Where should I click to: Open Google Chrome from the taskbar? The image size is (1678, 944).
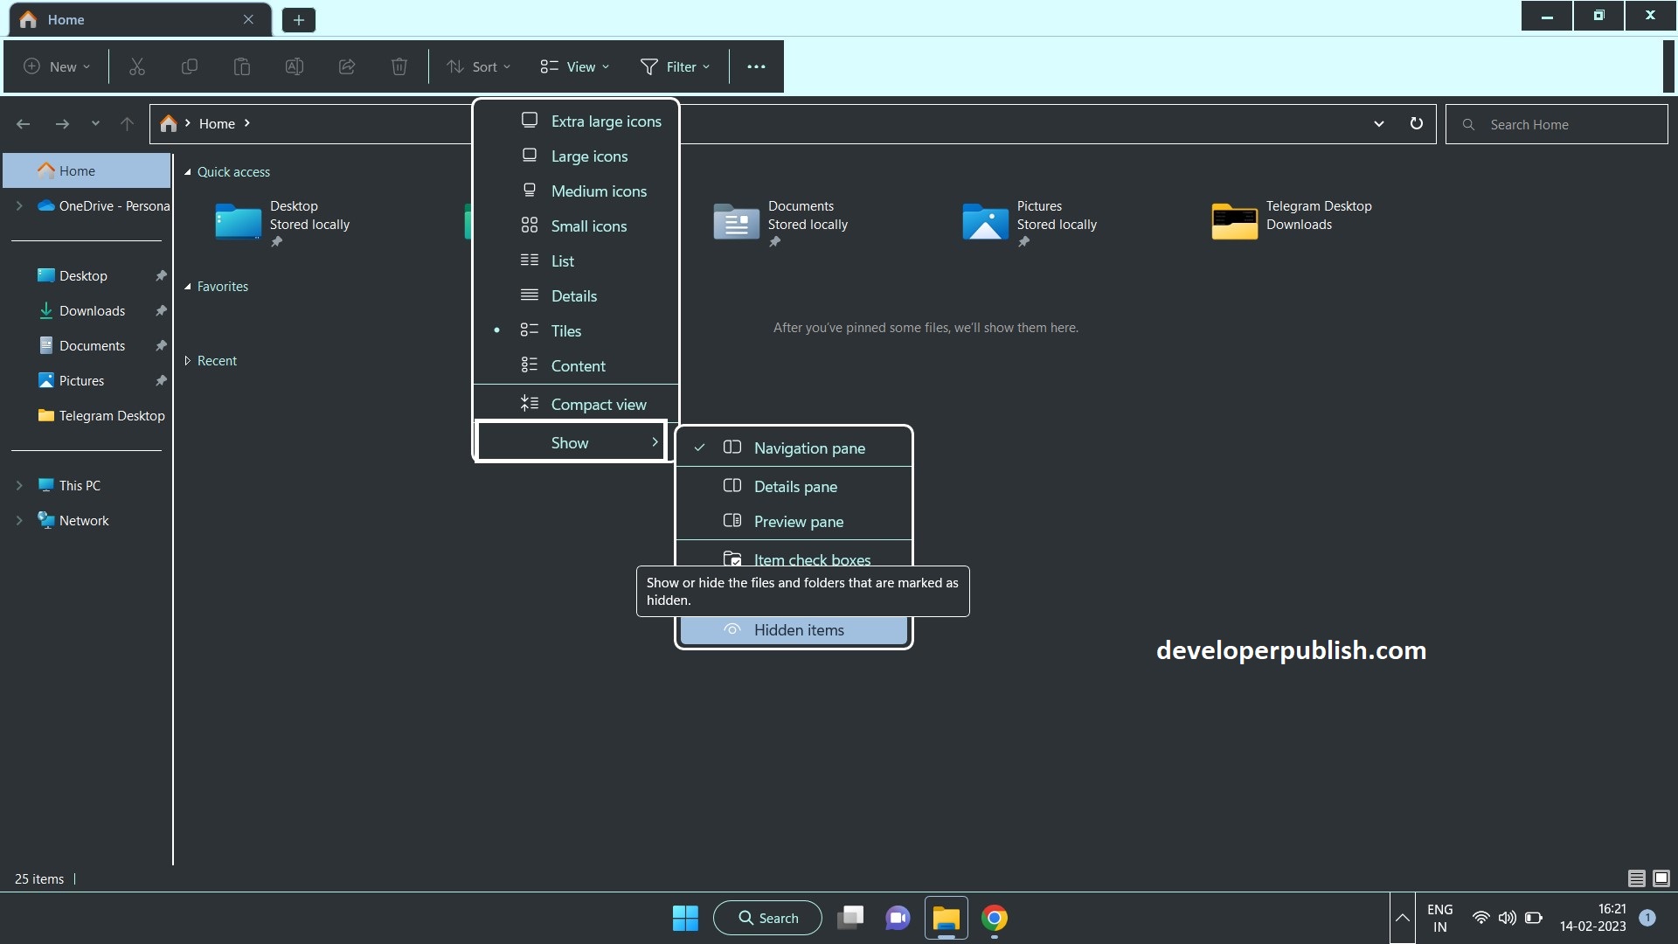(x=995, y=918)
